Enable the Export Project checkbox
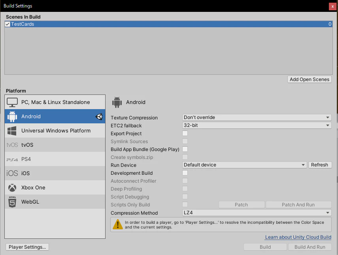Image resolution: width=338 pixels, height=255 pixels. [x=185, y=133]
